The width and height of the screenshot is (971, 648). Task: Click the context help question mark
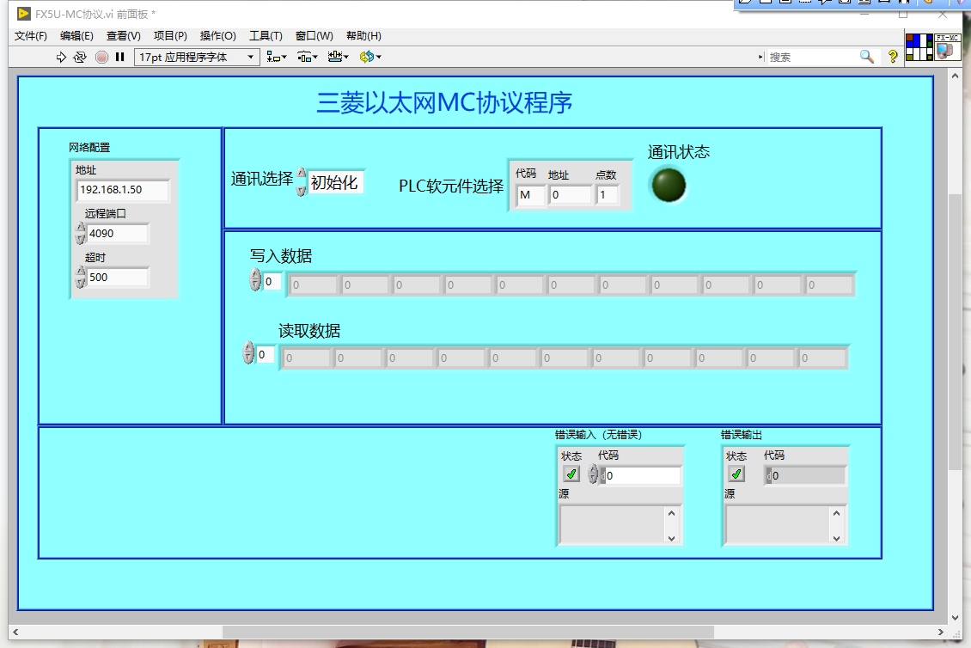click(x=892, y=57)
